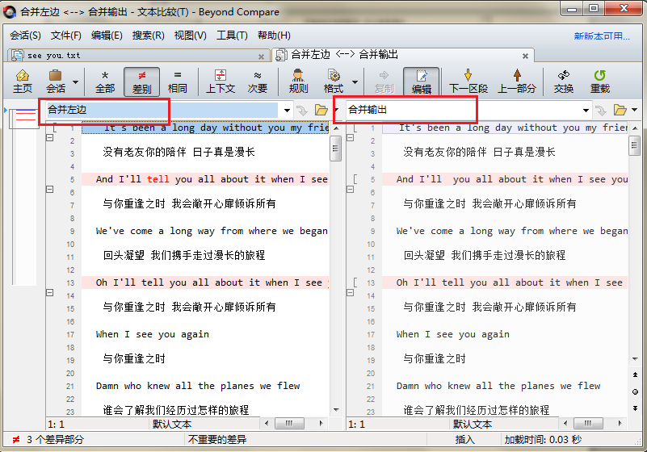Screen dimensions: 647x452
Task: Collapse right pane section at line 14
Action: (350, 292)
